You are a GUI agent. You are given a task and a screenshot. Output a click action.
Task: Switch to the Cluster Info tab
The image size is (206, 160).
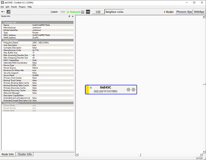(24, 154)
